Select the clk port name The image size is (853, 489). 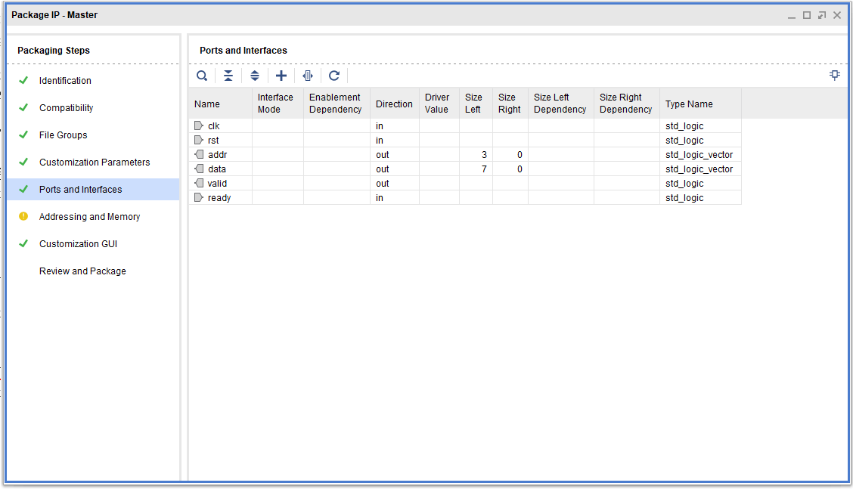(x=214, y=126)
